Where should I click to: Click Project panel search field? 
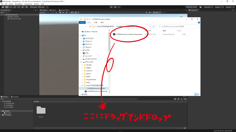click(x=155, y=99)
